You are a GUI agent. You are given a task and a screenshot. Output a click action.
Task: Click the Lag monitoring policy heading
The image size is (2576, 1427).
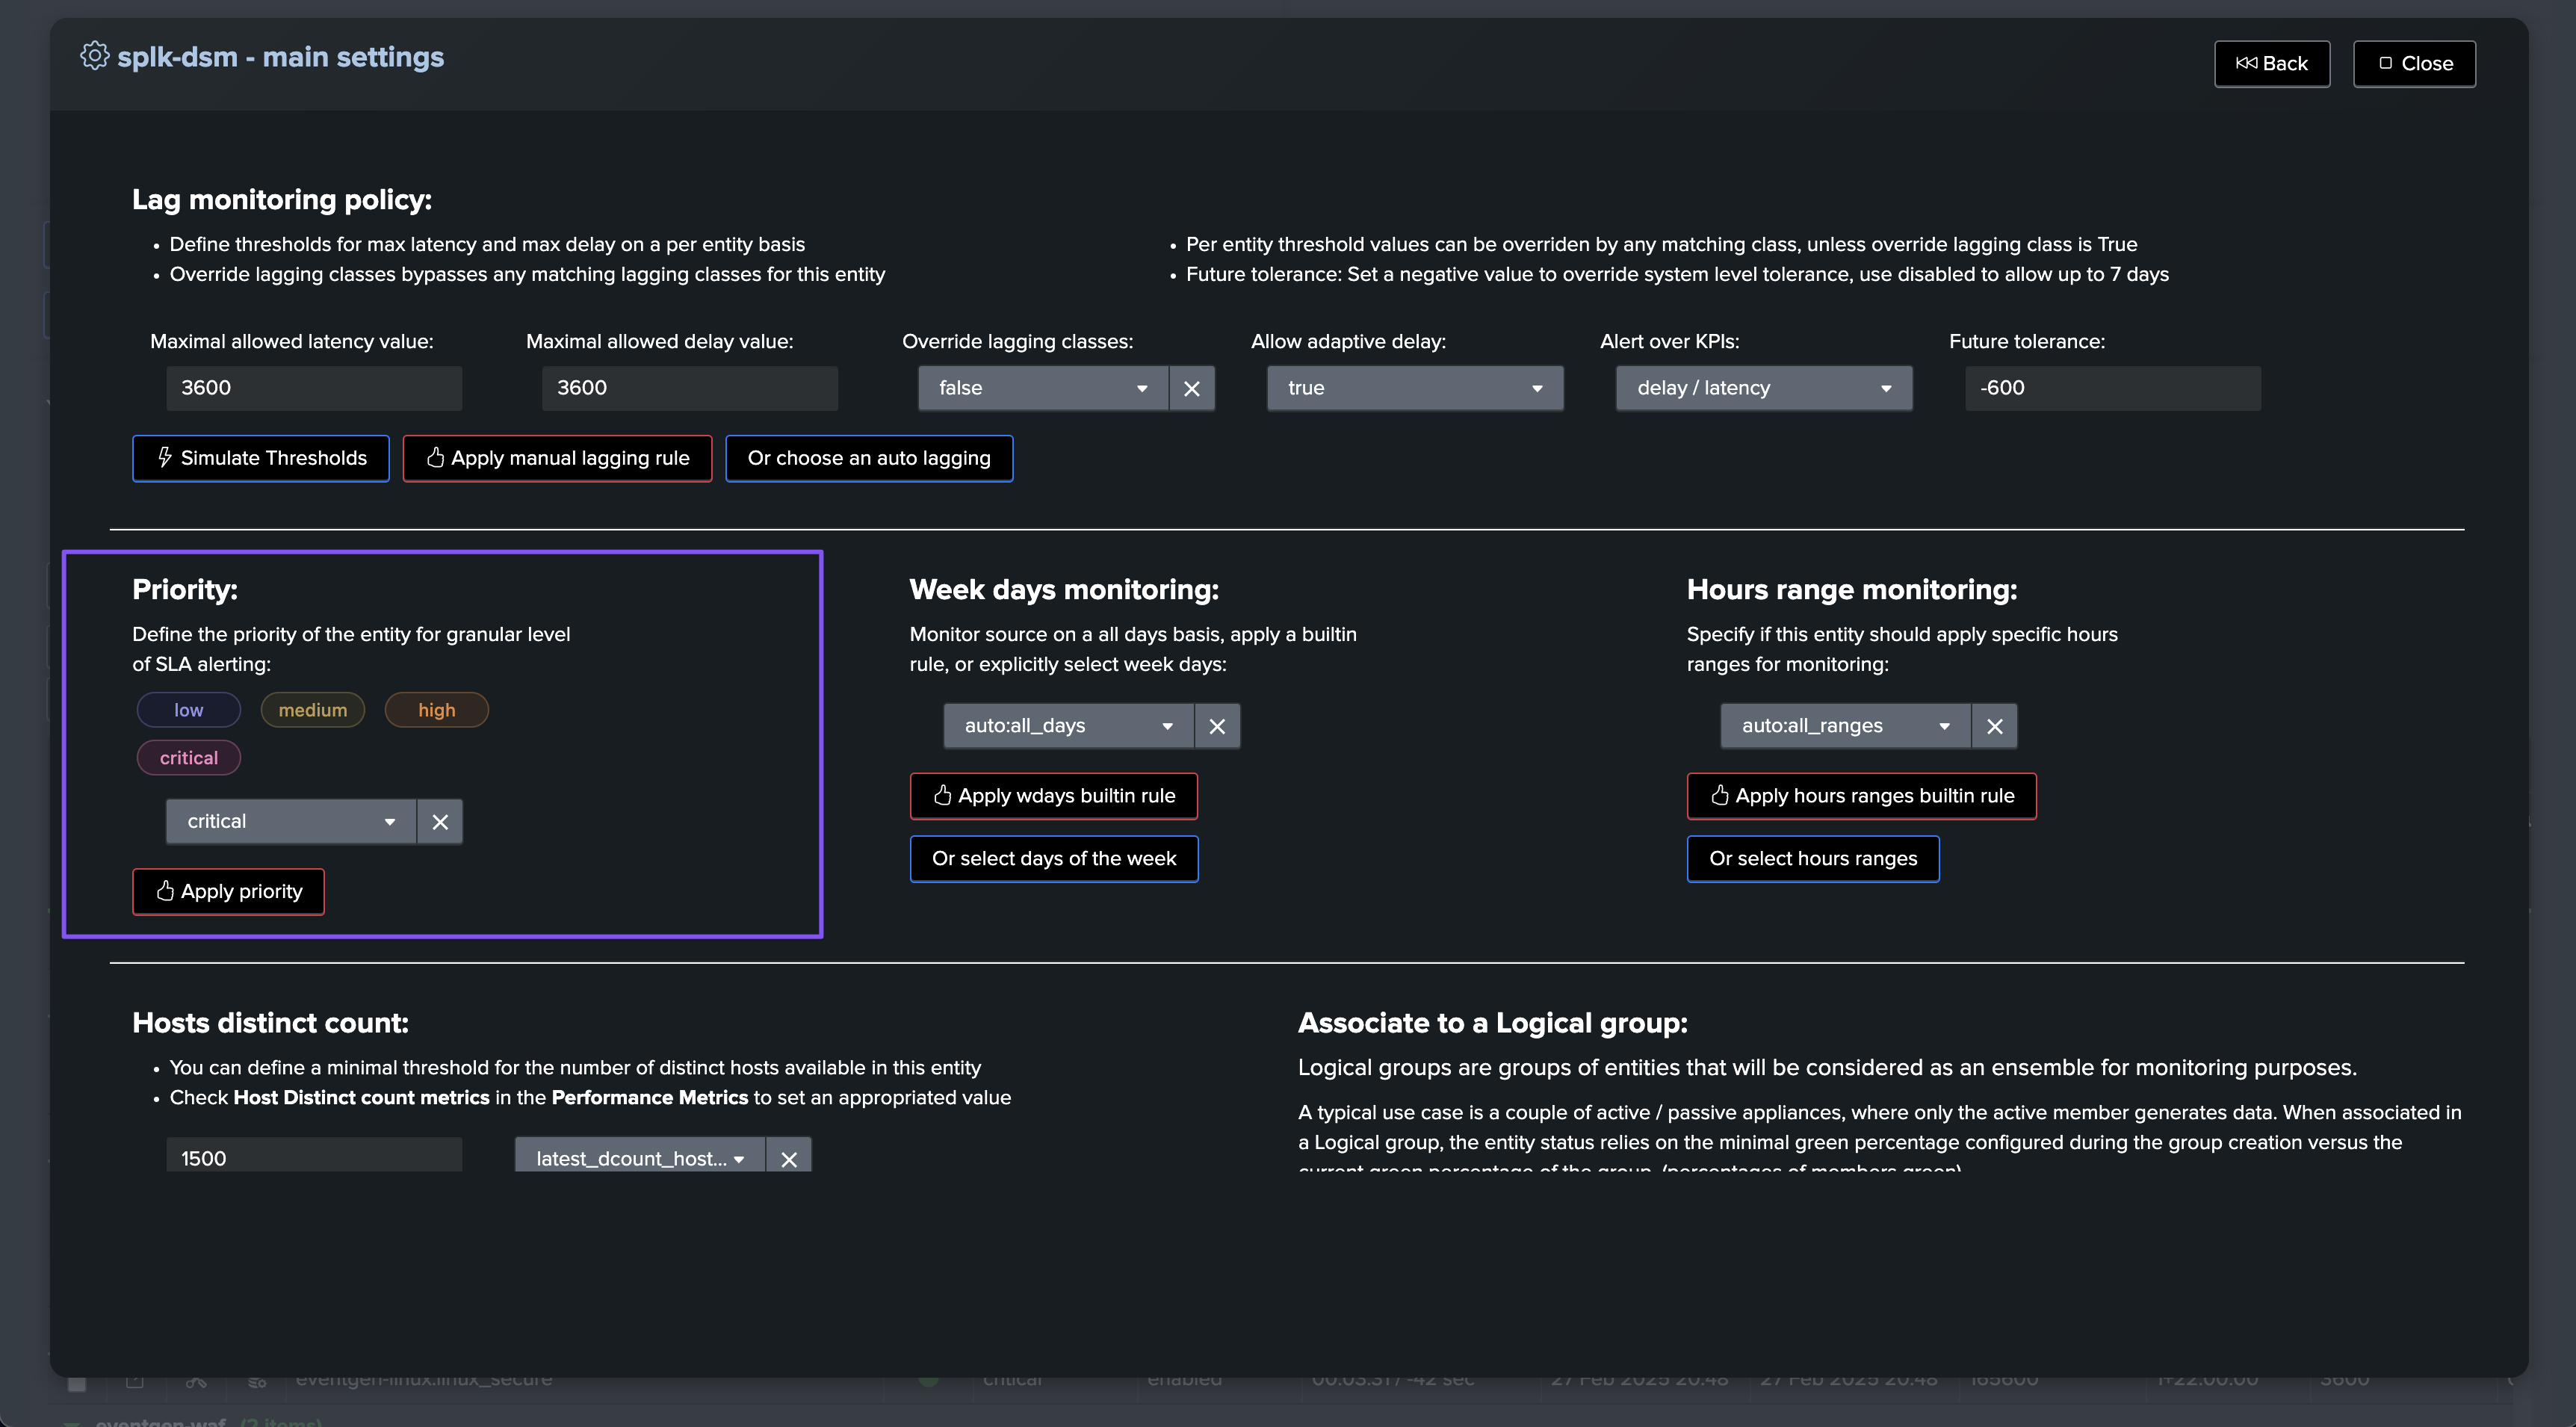click(x=282, y=199)
